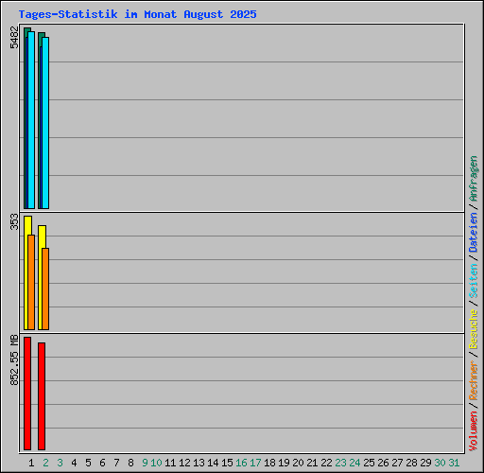Click day label 14 on x-axis
The height and width of the screenshot is (473, 484).
click(213, 463)
